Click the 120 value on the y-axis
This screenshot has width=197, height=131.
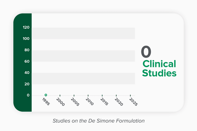pos(26,28)
